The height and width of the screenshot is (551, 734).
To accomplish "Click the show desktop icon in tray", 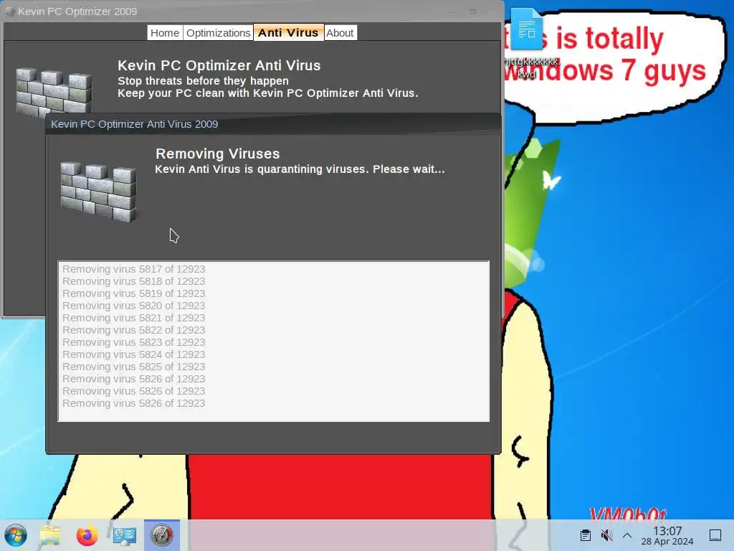I will pyautogui.click(x=715, y=535).
